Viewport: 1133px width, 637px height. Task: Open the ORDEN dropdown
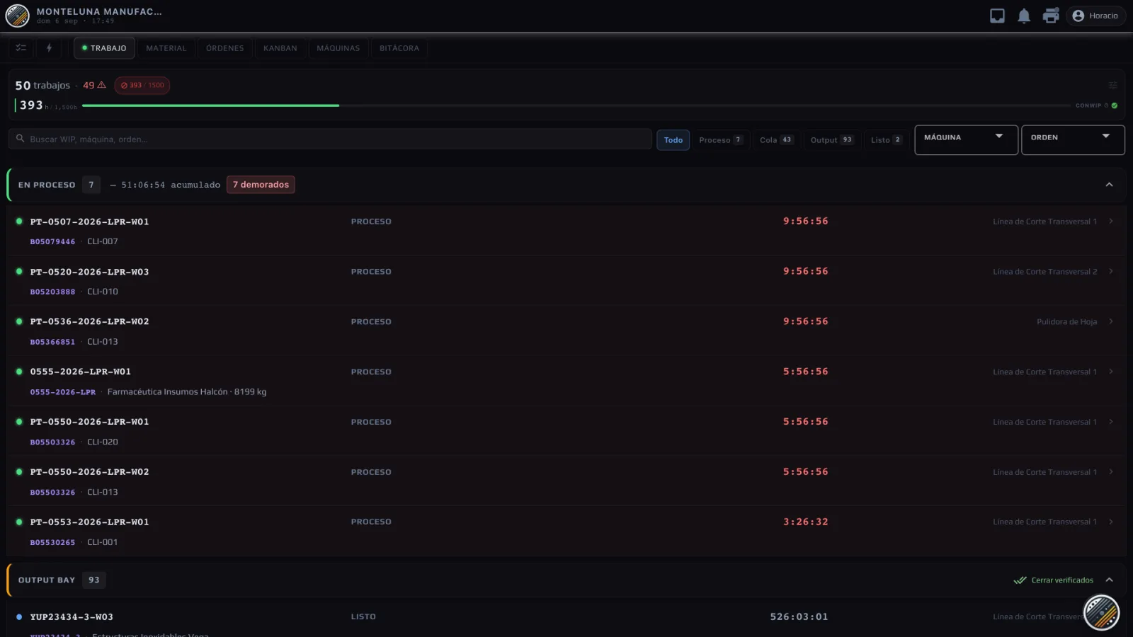click(1073, 139)
